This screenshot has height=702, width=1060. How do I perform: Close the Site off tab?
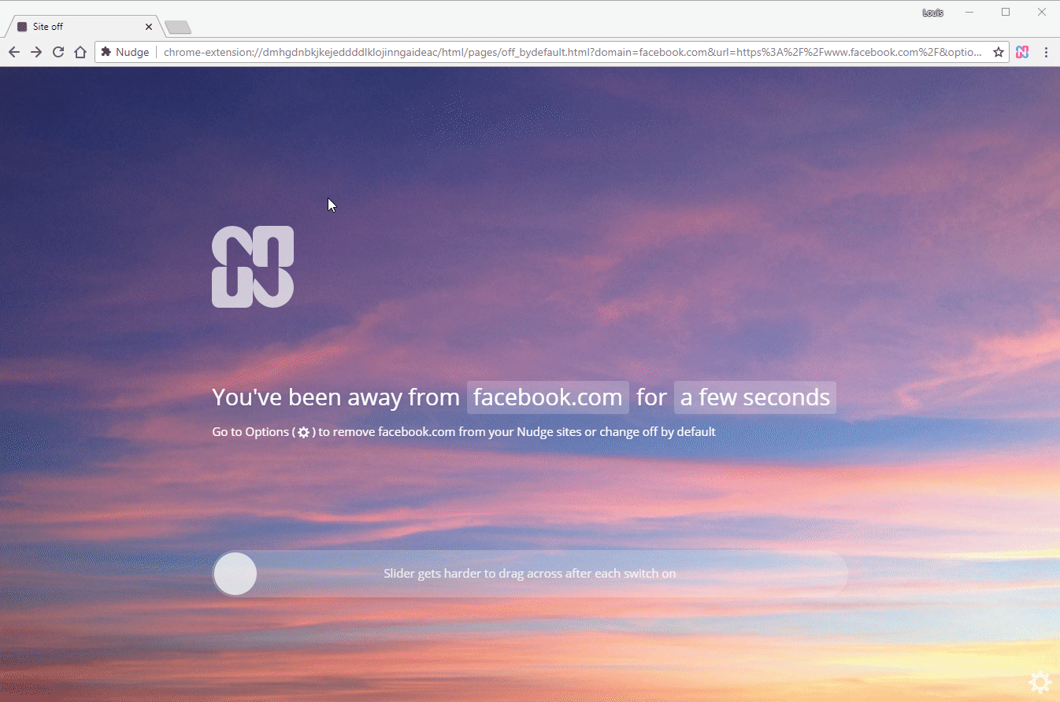tap(149, 27)
